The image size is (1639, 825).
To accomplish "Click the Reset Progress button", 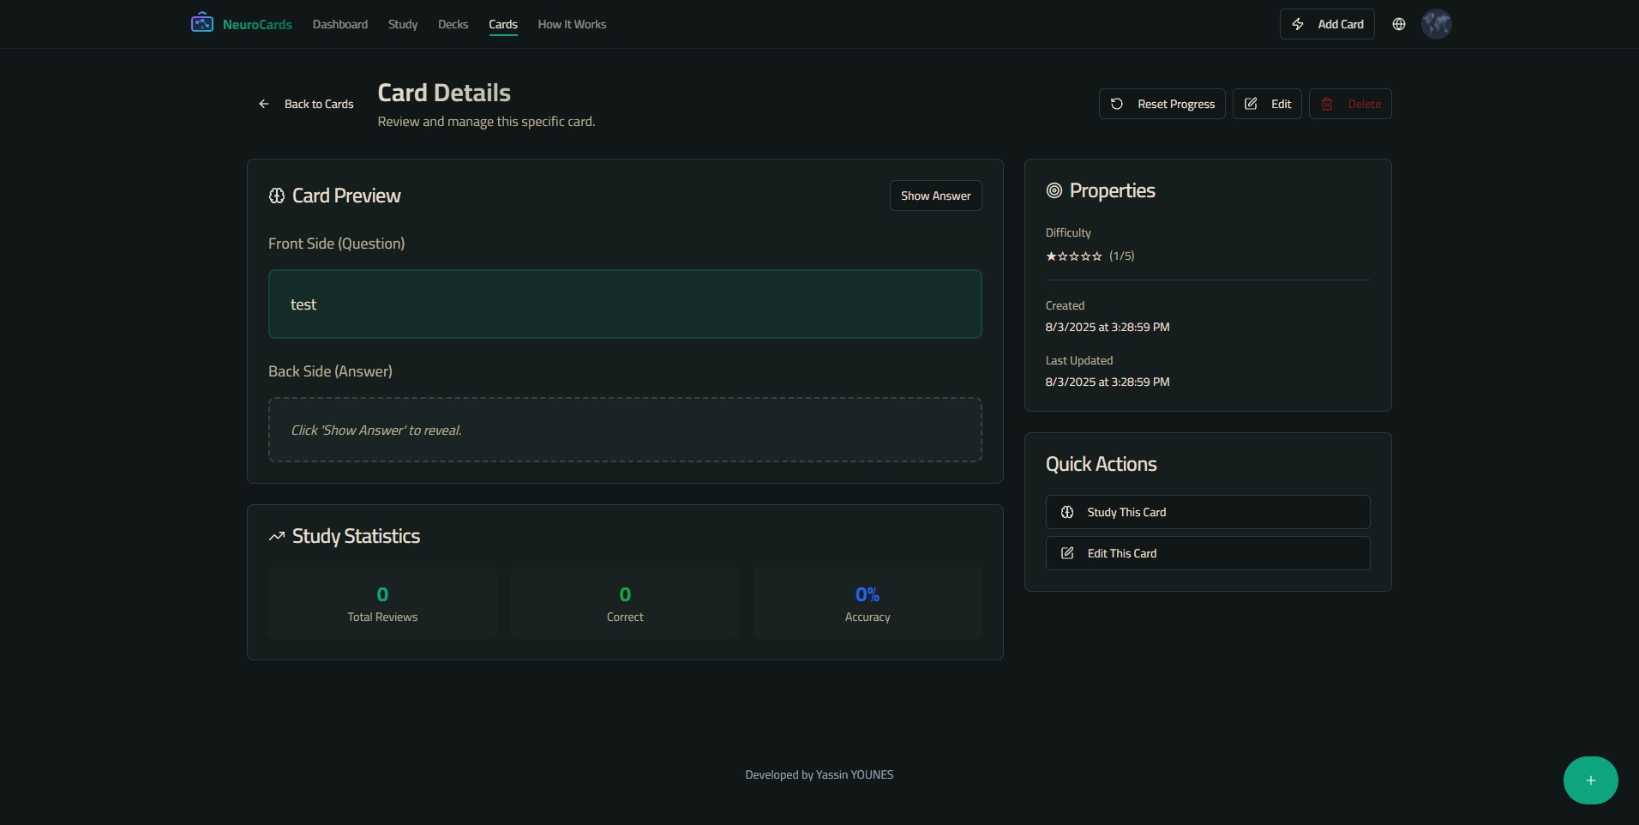I will pyautogui.click(x=1162, y=104).
